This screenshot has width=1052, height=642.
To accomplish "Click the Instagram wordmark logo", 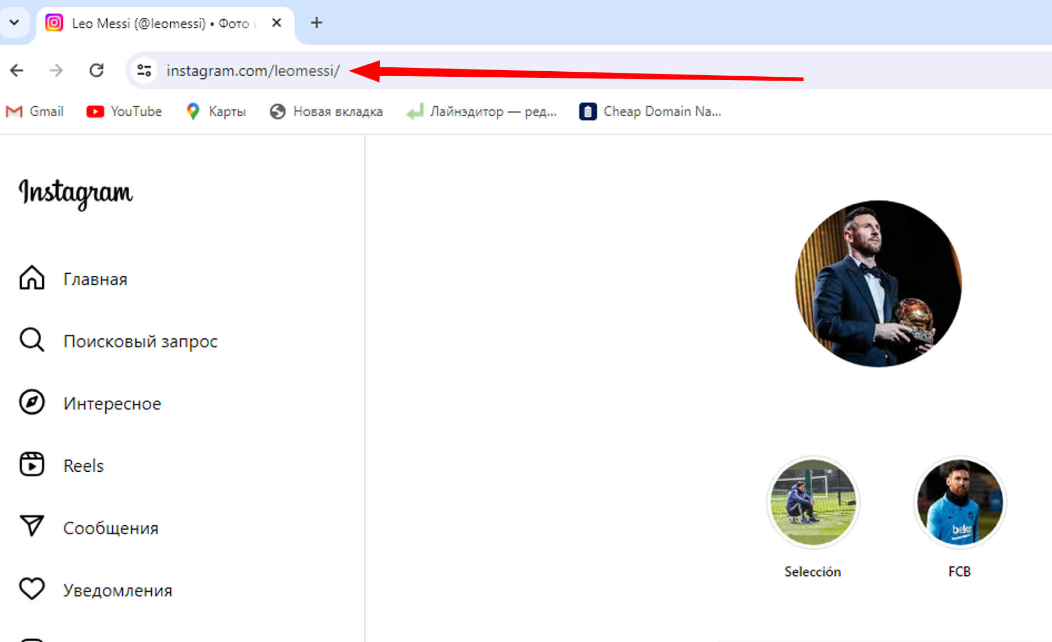I will point(76,194).
